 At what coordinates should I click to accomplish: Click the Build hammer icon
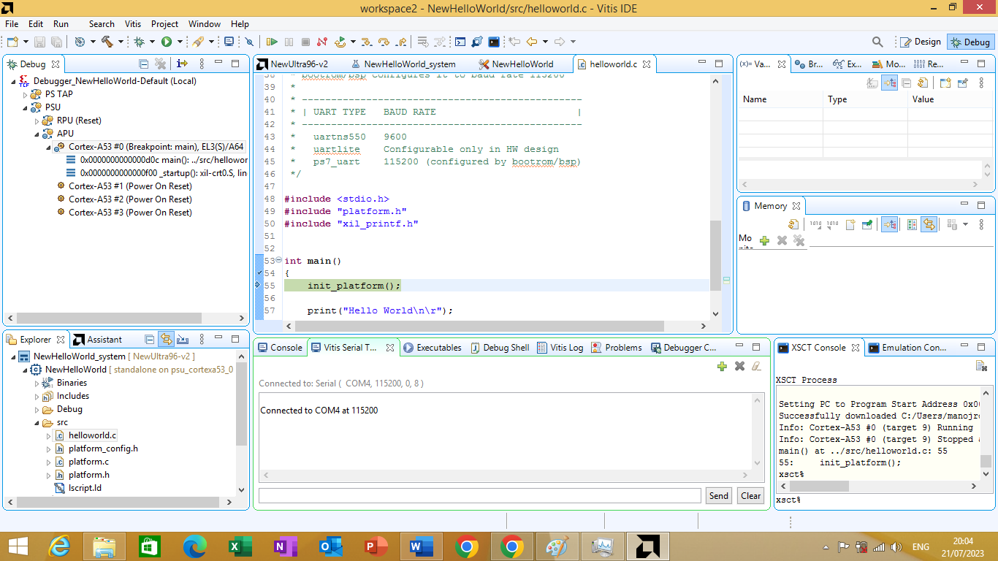point(107,42)
